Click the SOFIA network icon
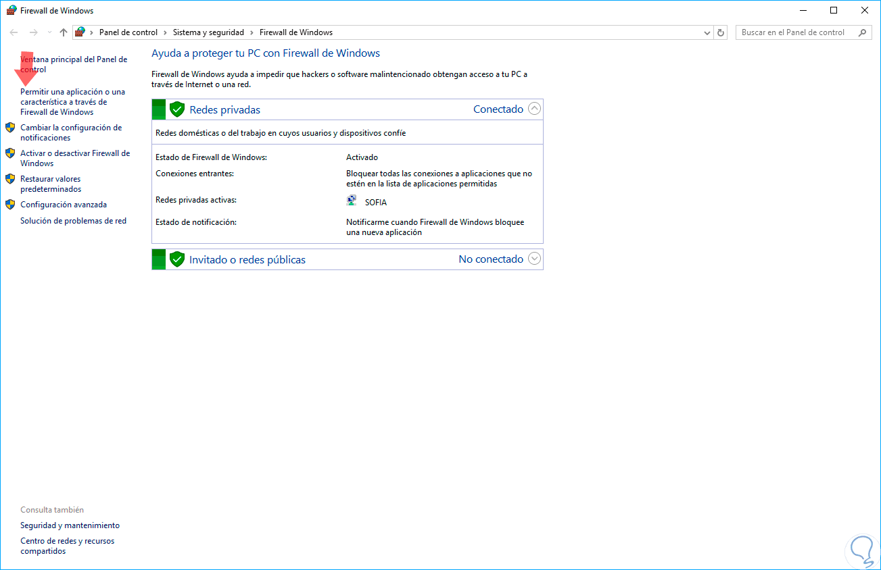The width and height of the screenshot is (881, 570). click(352, 201)
